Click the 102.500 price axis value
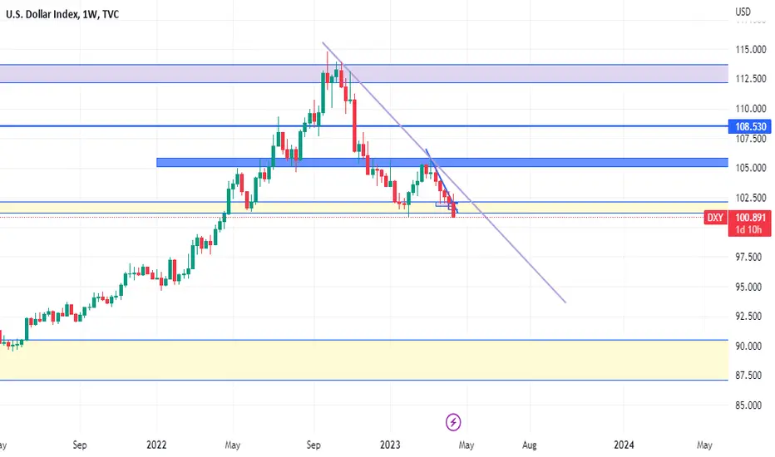The height and width of the screenshot is (457, 775). point(750,198)
